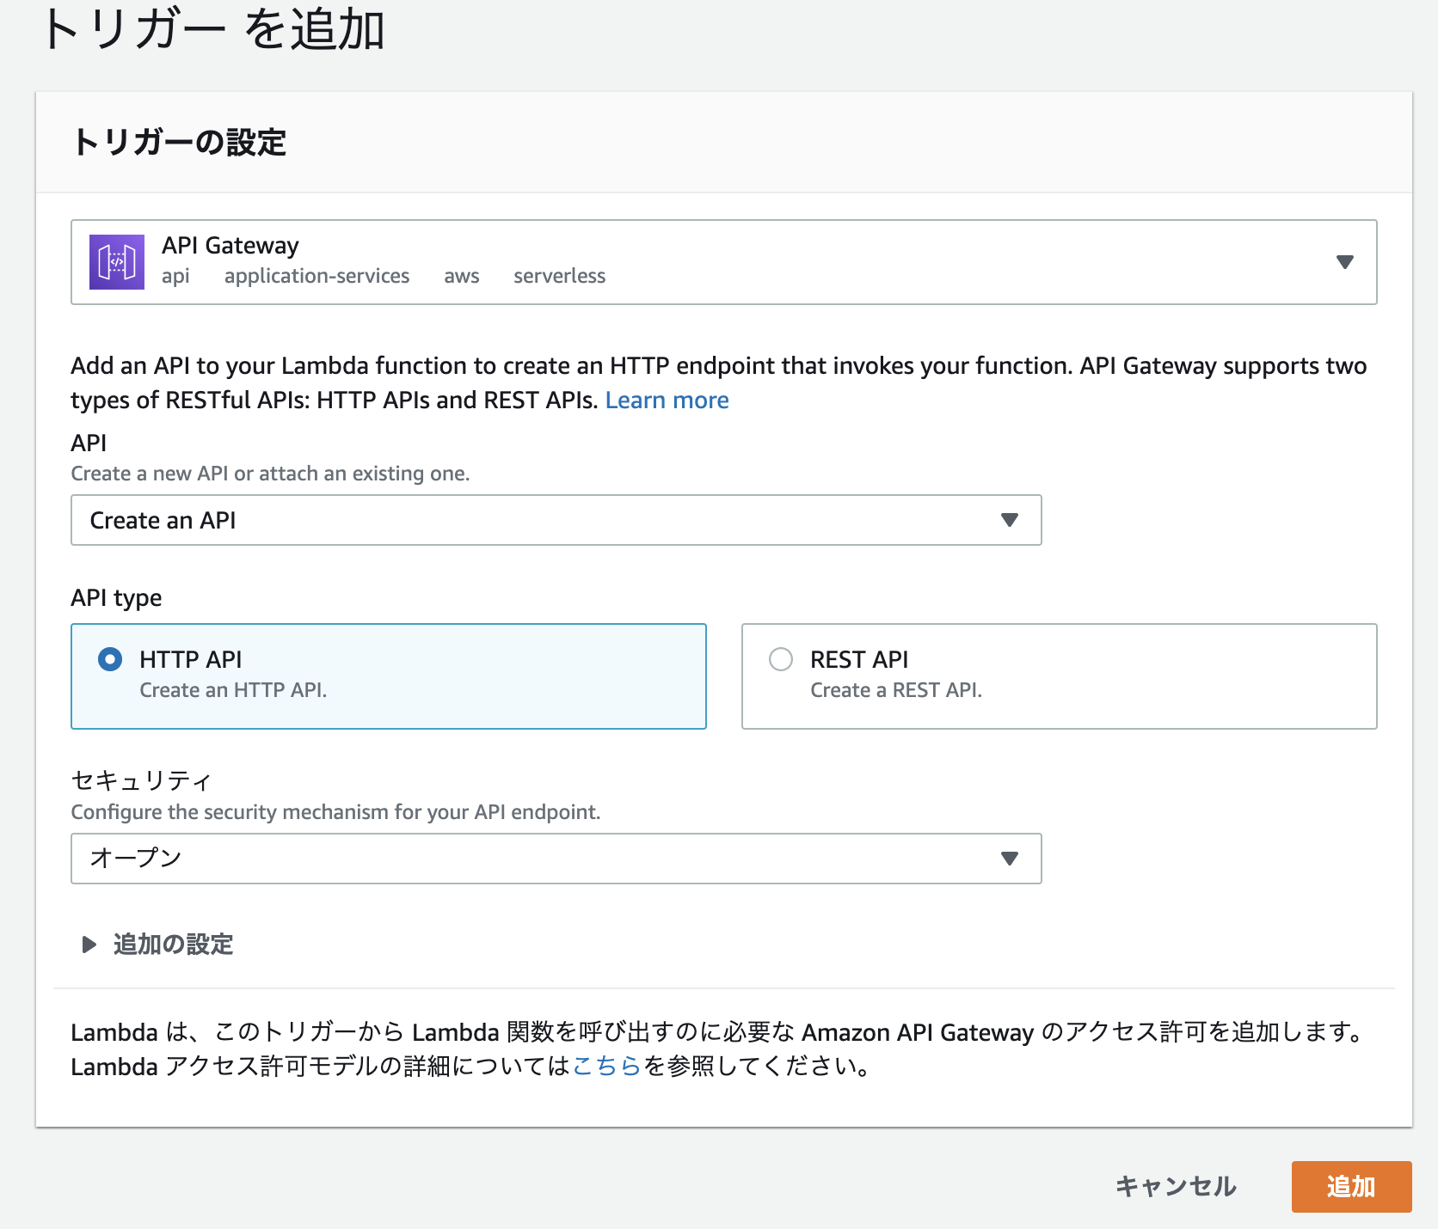The width and height of the screenshot is (1438, 1229).
Task: Click the application-services tag label
Action: tap(316, 276)
